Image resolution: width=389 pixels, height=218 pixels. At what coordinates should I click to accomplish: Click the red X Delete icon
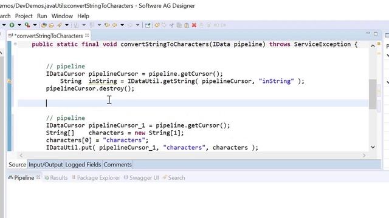point(194,25)
